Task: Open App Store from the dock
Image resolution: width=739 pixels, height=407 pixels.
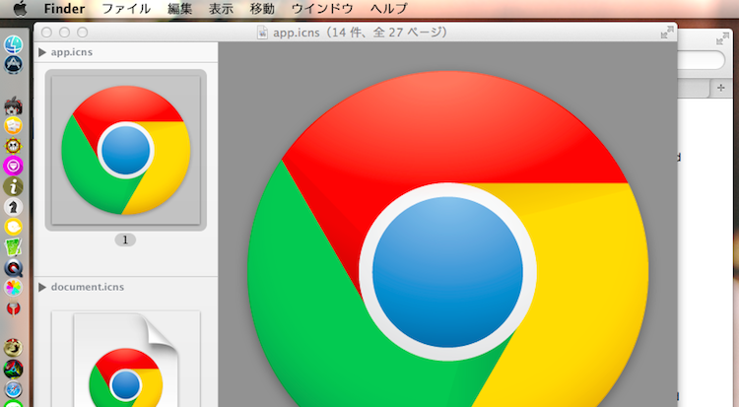Action: tap(13, 65)
